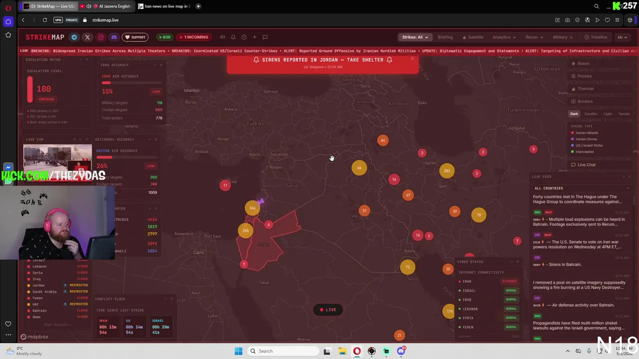The width and height of the screenshot is (639, 359).
Task: Open the StrikeMap Telegram link icon
Action: (x=74, y=37)
